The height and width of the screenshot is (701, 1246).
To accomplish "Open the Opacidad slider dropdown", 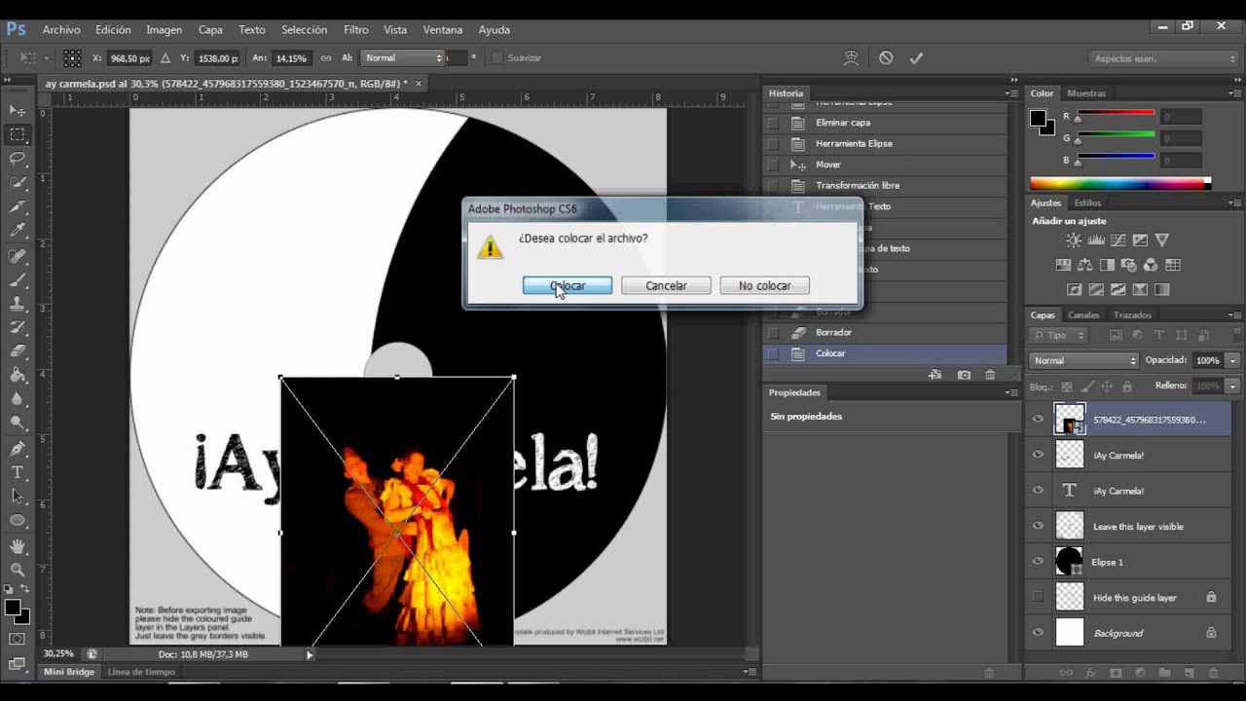I will point(1233,360).
